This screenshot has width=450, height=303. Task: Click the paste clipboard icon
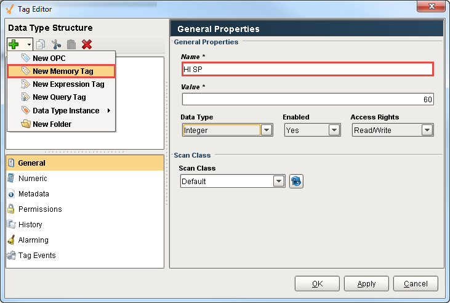pos(71,44)
